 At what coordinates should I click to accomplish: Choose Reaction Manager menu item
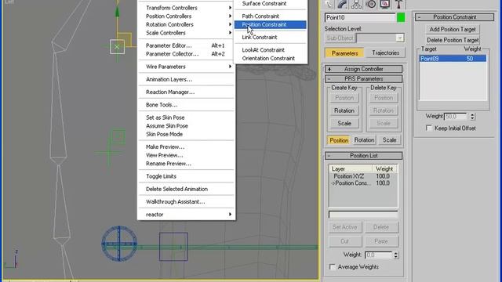tap(187, 92)
